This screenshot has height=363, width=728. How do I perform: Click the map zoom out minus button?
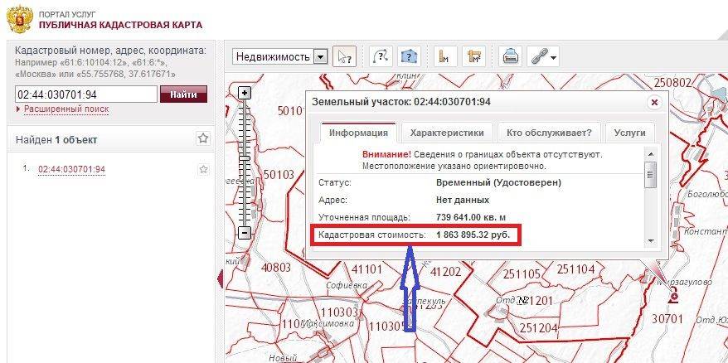(x=245, y=234)
